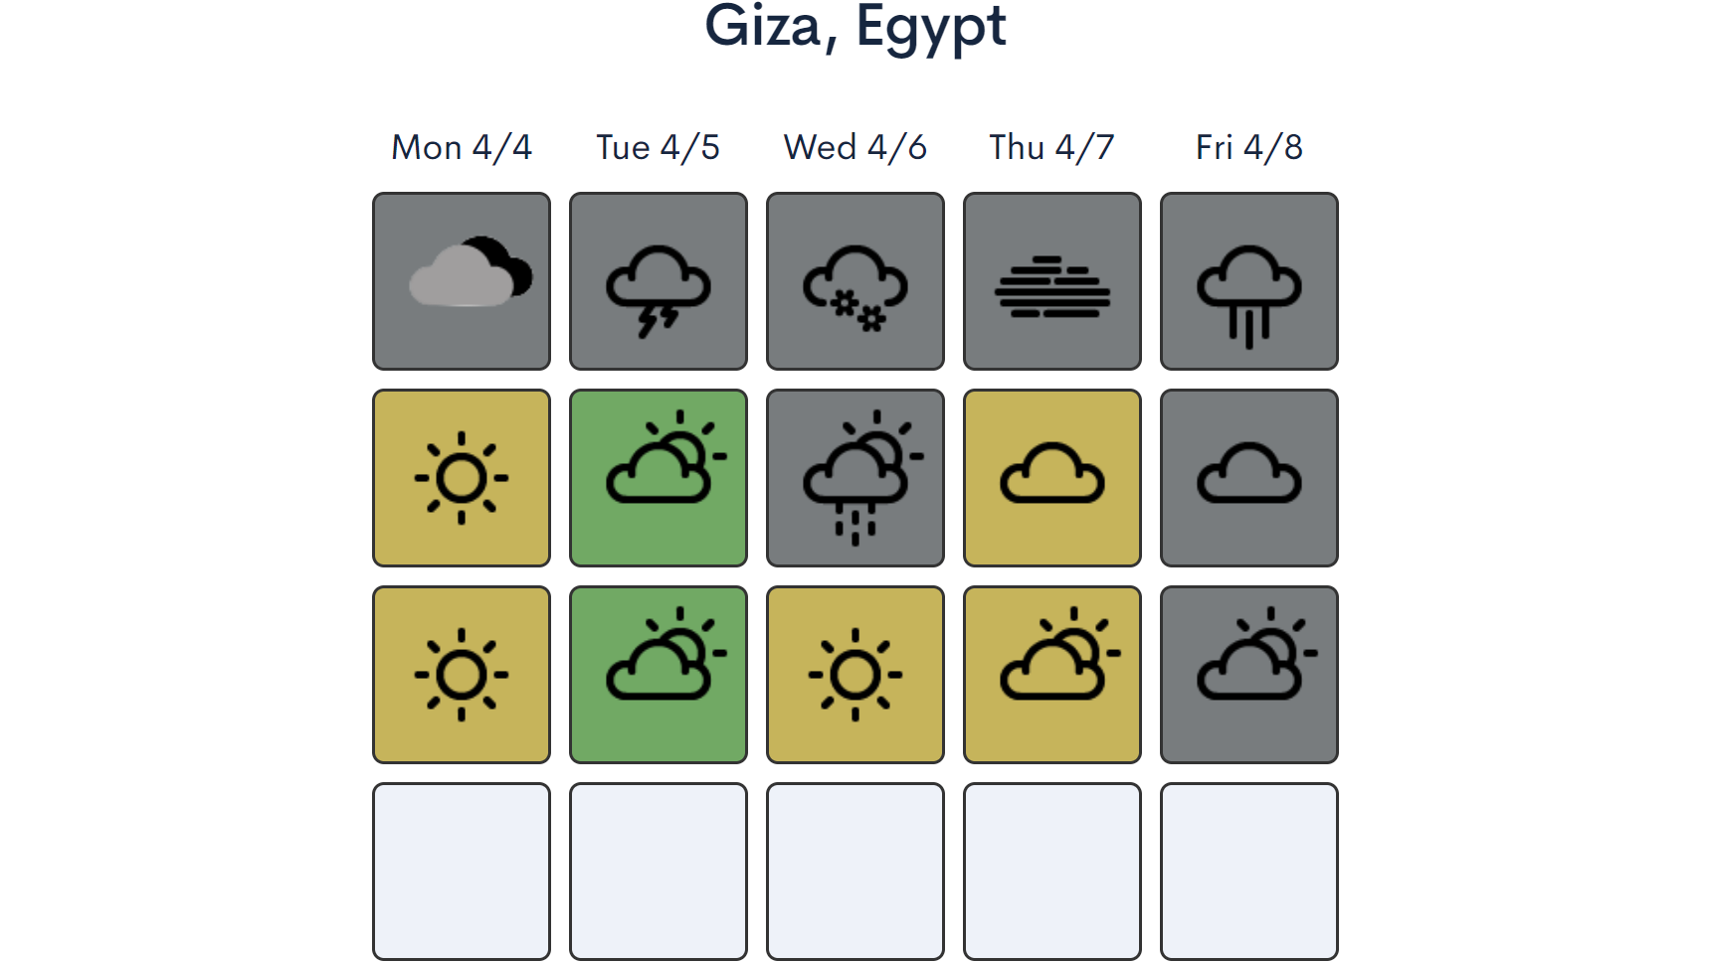The image size is (1711, 962).
Task: Select the gray cloud tile under Friday
Action: pyautogui.click(x=1249, y=478)
